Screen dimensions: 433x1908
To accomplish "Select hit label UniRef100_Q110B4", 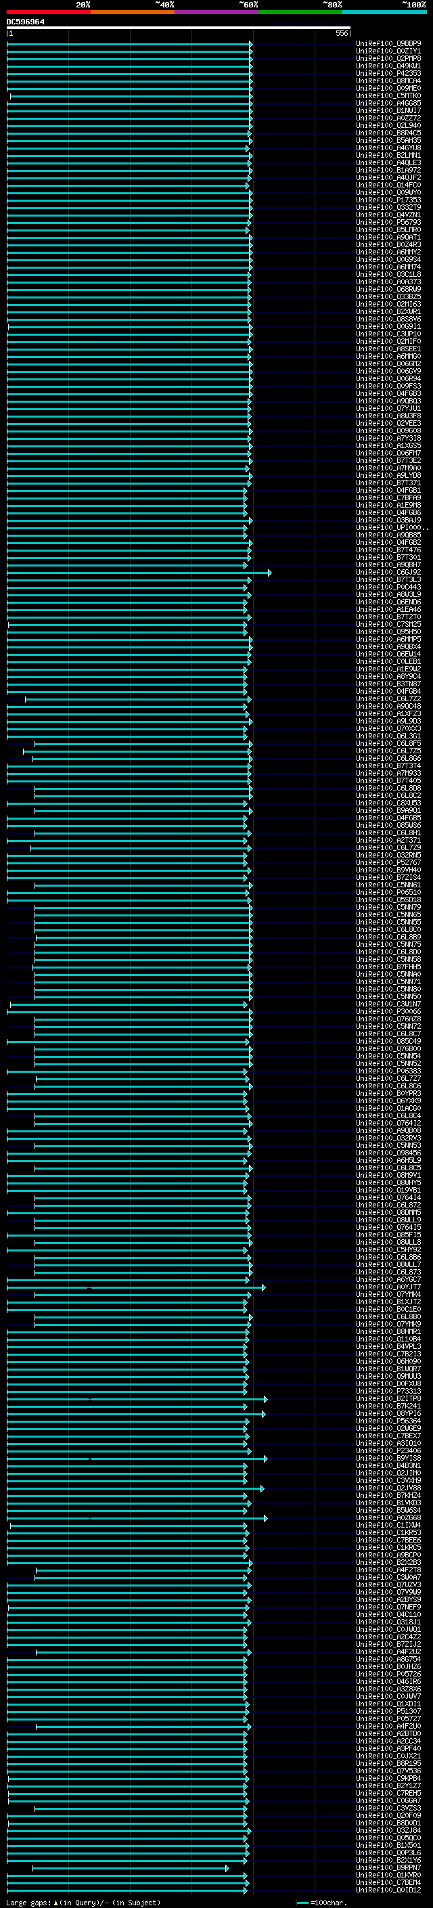I will [x=388, y=1339].
